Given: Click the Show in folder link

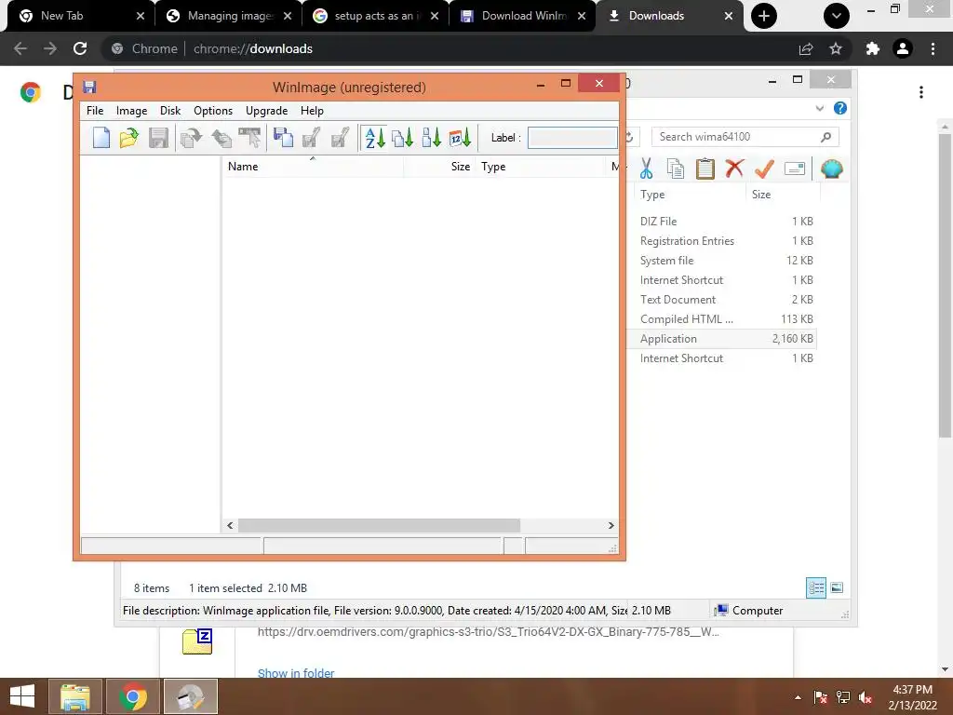Looking at the screenshot, I should click(x=295, y=673).
